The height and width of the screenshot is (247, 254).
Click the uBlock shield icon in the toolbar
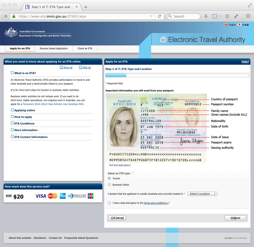click(227, 16)
